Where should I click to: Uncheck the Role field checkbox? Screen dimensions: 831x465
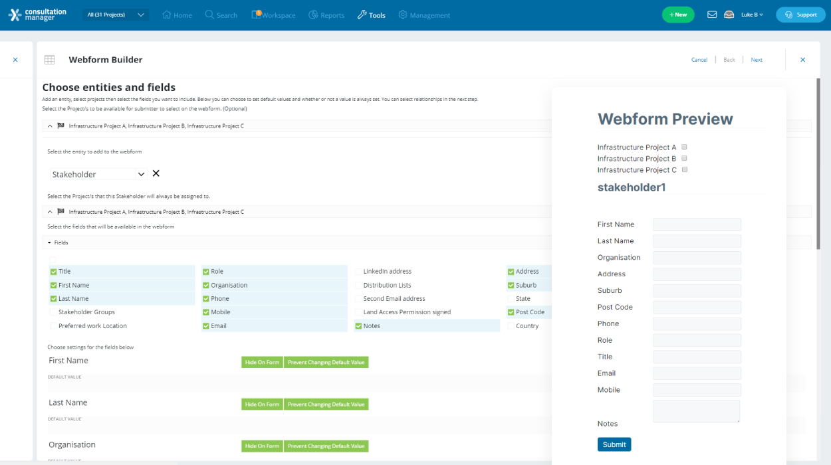tap(206, 272)
